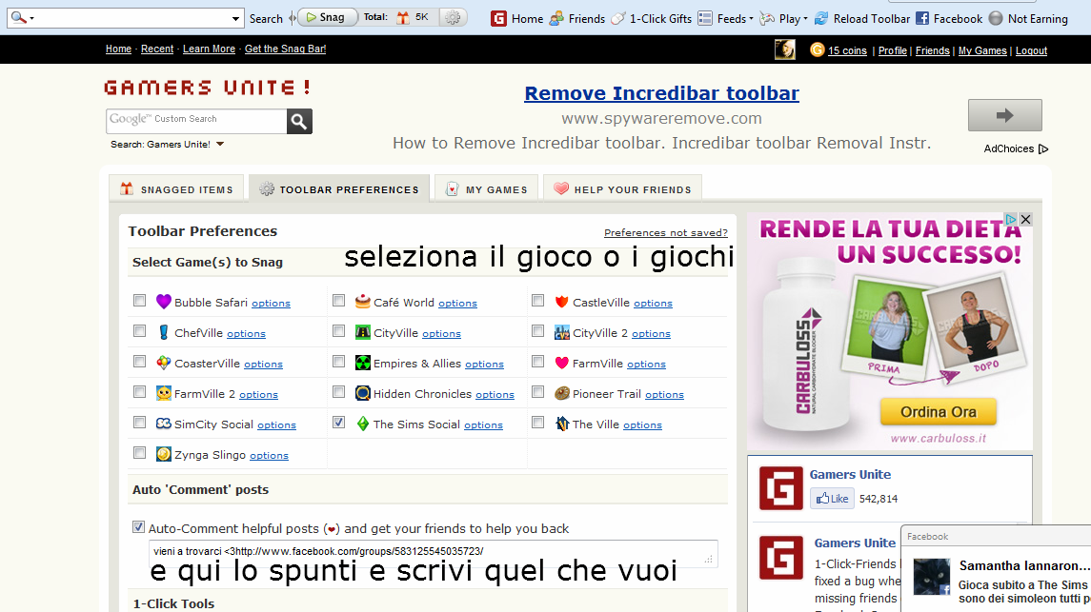Click the CoasterVille balloon icon
Viewport: 1091px width, 612px height.
pyautogui.click(x=164, y=363)
